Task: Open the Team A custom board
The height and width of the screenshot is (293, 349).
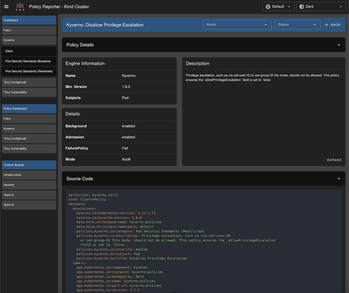Action: pyautogui.click(x=29, y=195)
